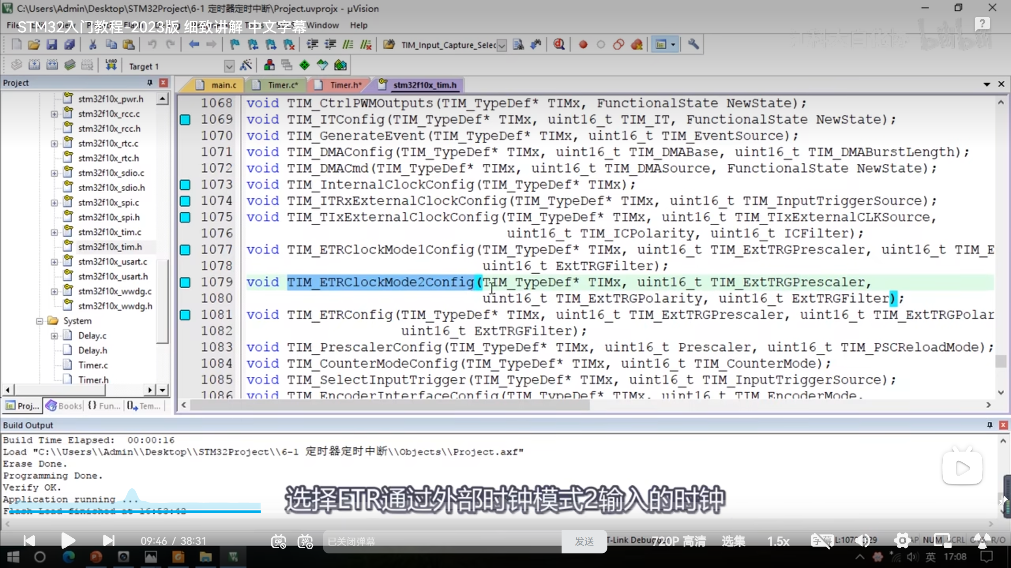Toggle breakpoint with red dot icon

coord(583,45)
